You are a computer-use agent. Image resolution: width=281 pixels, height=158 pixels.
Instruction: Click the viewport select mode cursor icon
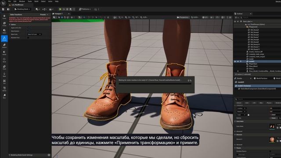tap(59, 18)
